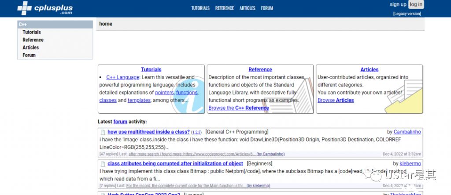Image resolution: width=451 pixels, height=195 pixels.
Task: Click the 'Dec 4, 2022 at 3:32am' timestamp
Action: click(402, 154)
